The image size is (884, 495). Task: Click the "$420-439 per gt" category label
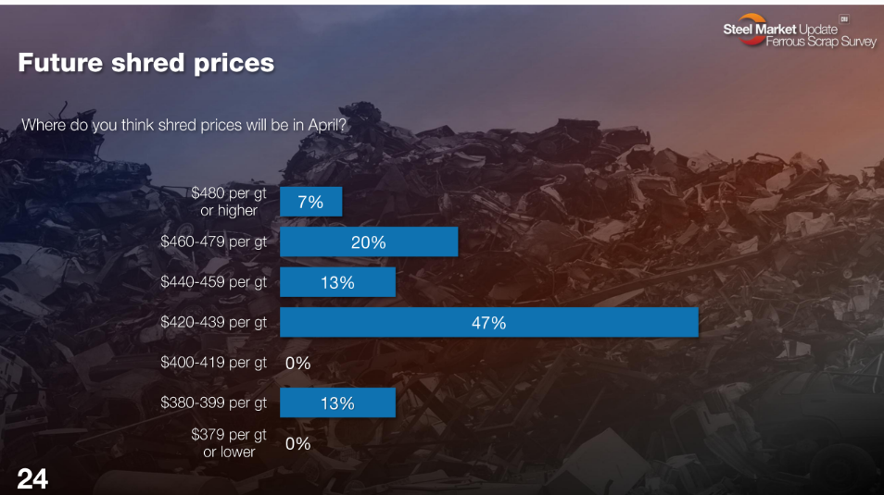pos(213,322)
